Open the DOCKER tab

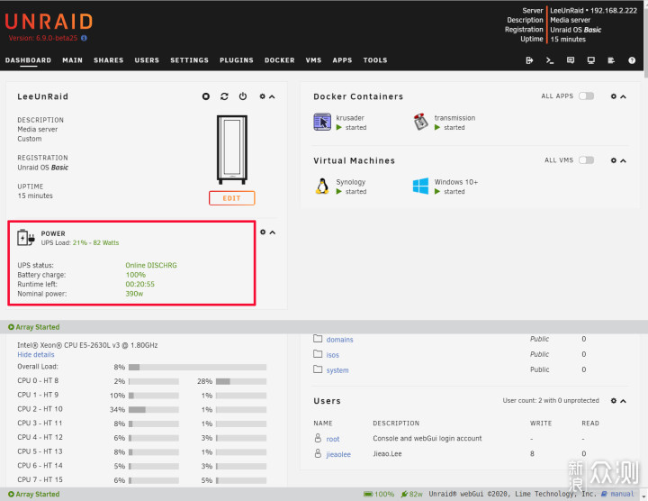[x=280, y=60]
